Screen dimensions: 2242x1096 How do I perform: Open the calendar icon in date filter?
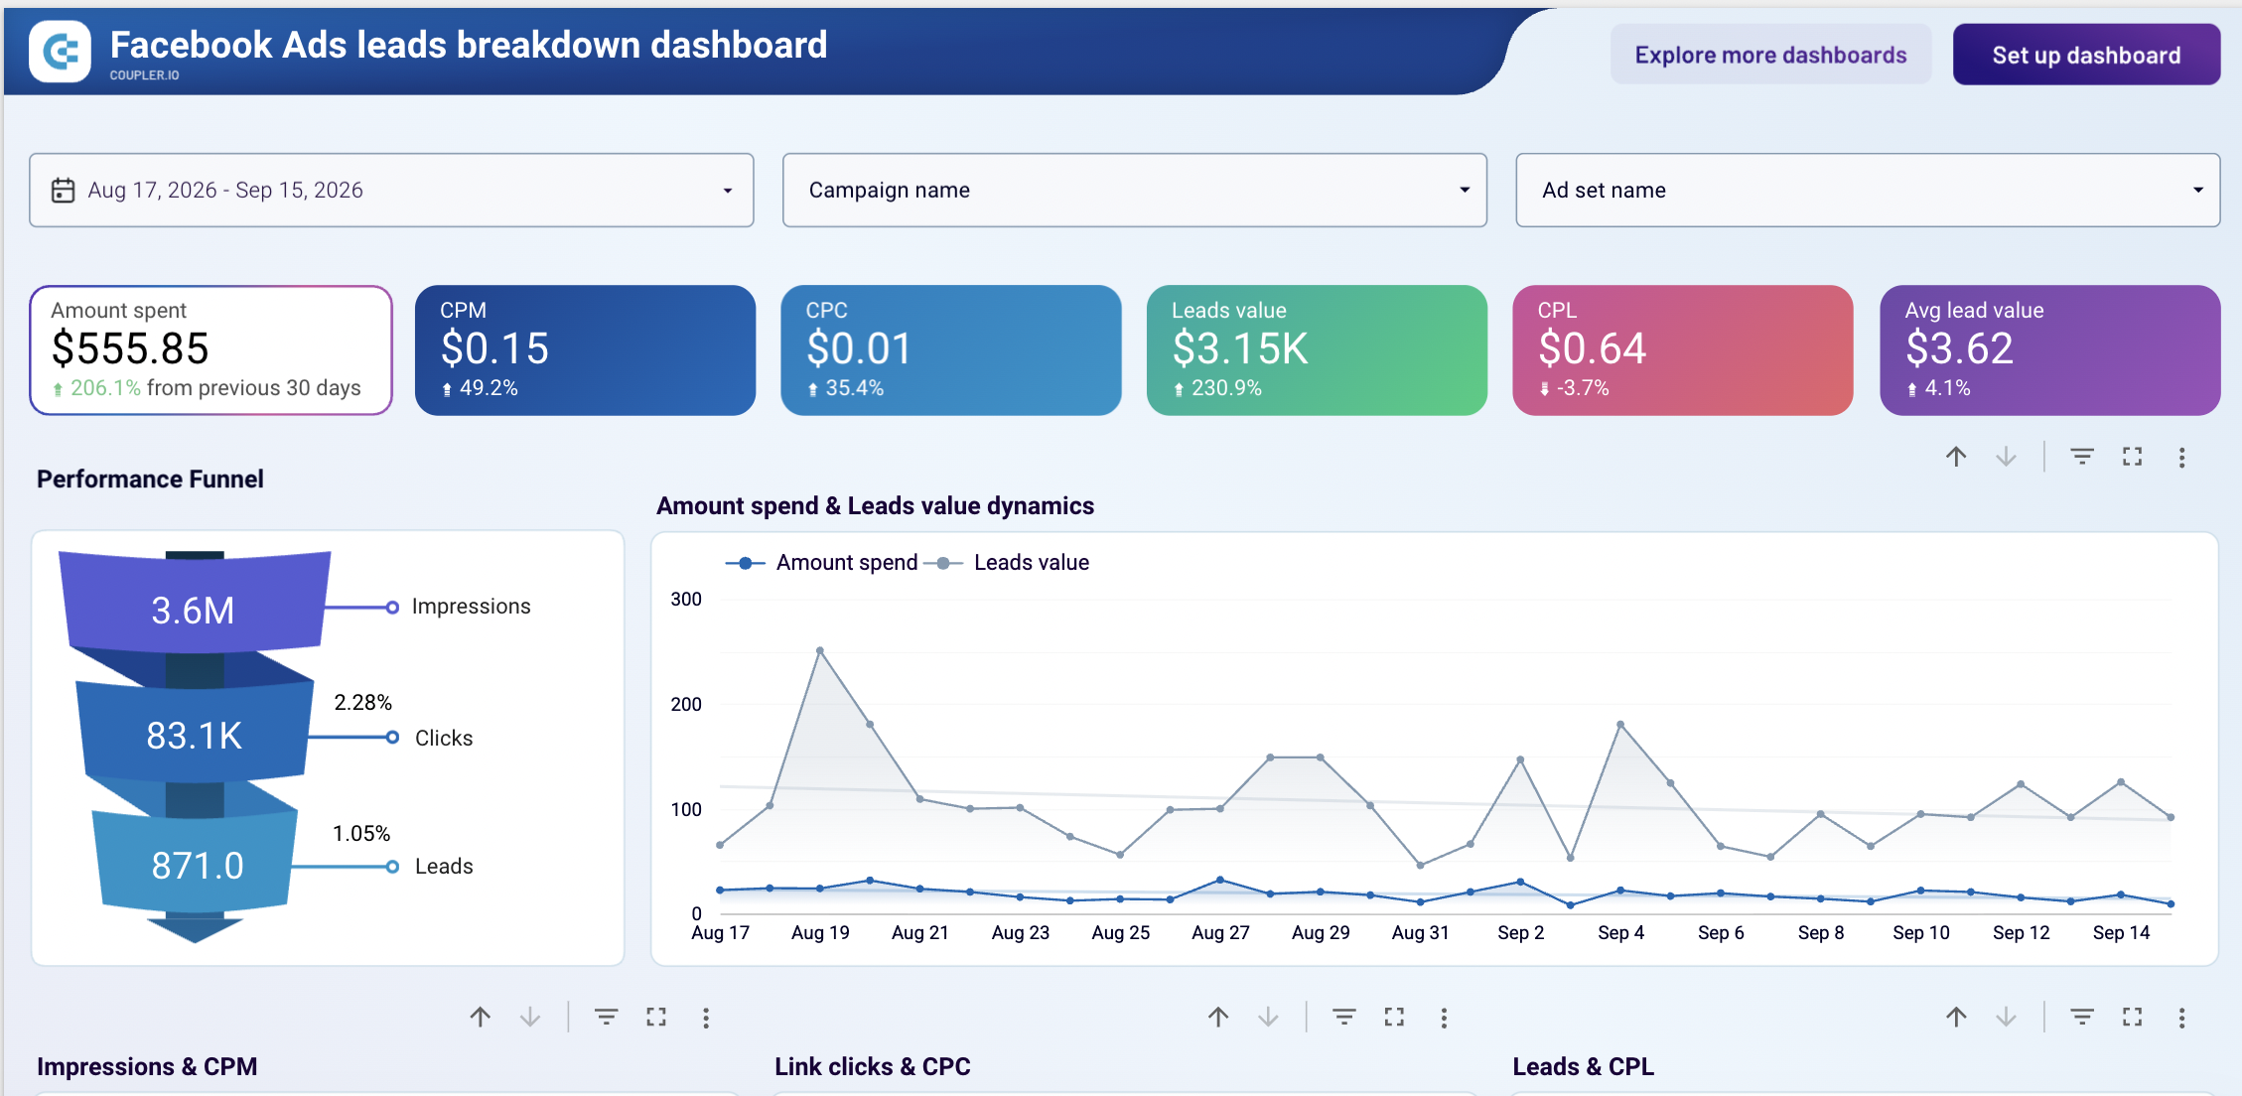tap(63, 190)
